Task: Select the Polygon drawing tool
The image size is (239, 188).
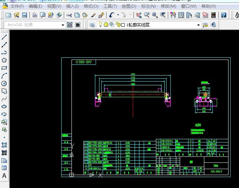Action: [4, 60]
